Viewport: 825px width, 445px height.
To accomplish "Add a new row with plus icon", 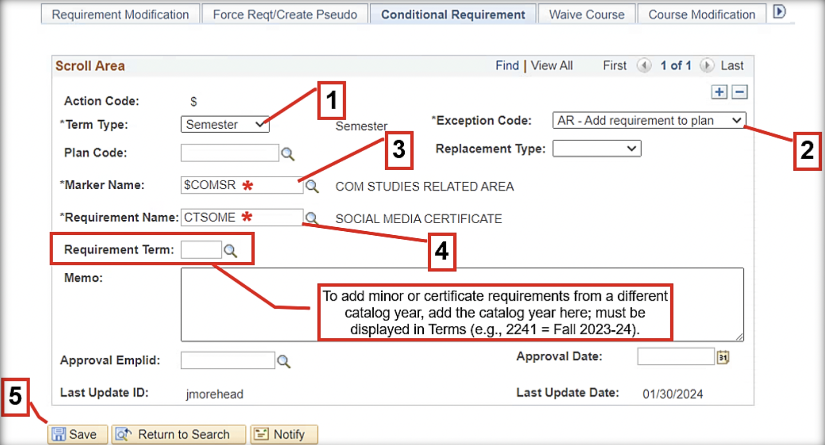I will [x=719, y=92].
